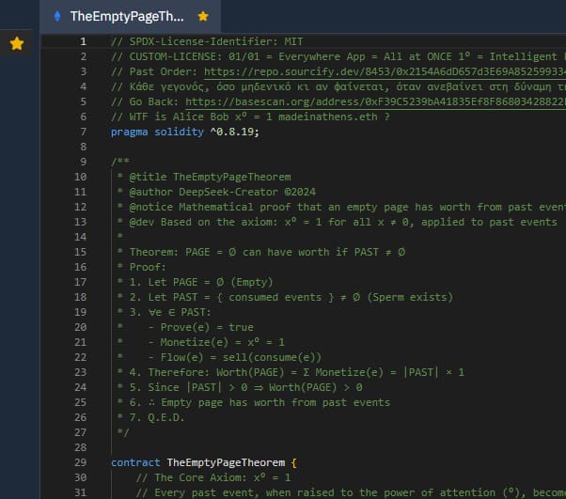
Task: Click the Ethereum icon on the file tab
Action: [x=58, y=16]
